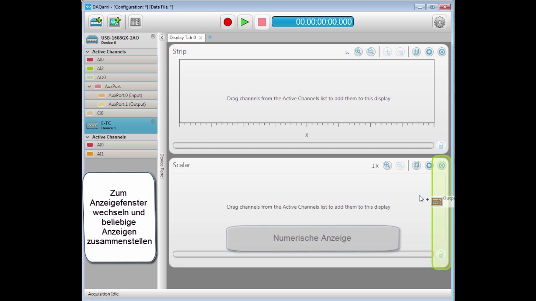
Task: Select the E-TC Device 1 header
Action: point(121,125)
